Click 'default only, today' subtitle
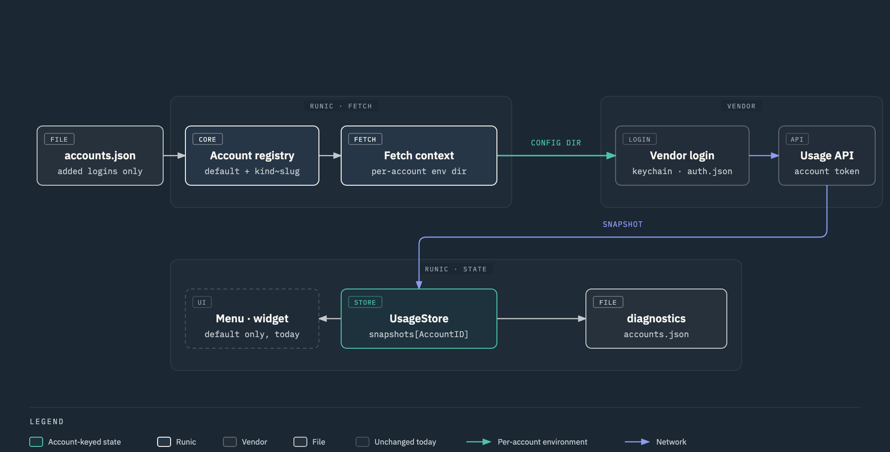The height and width of the screenshot is (452, 890). 252,334
